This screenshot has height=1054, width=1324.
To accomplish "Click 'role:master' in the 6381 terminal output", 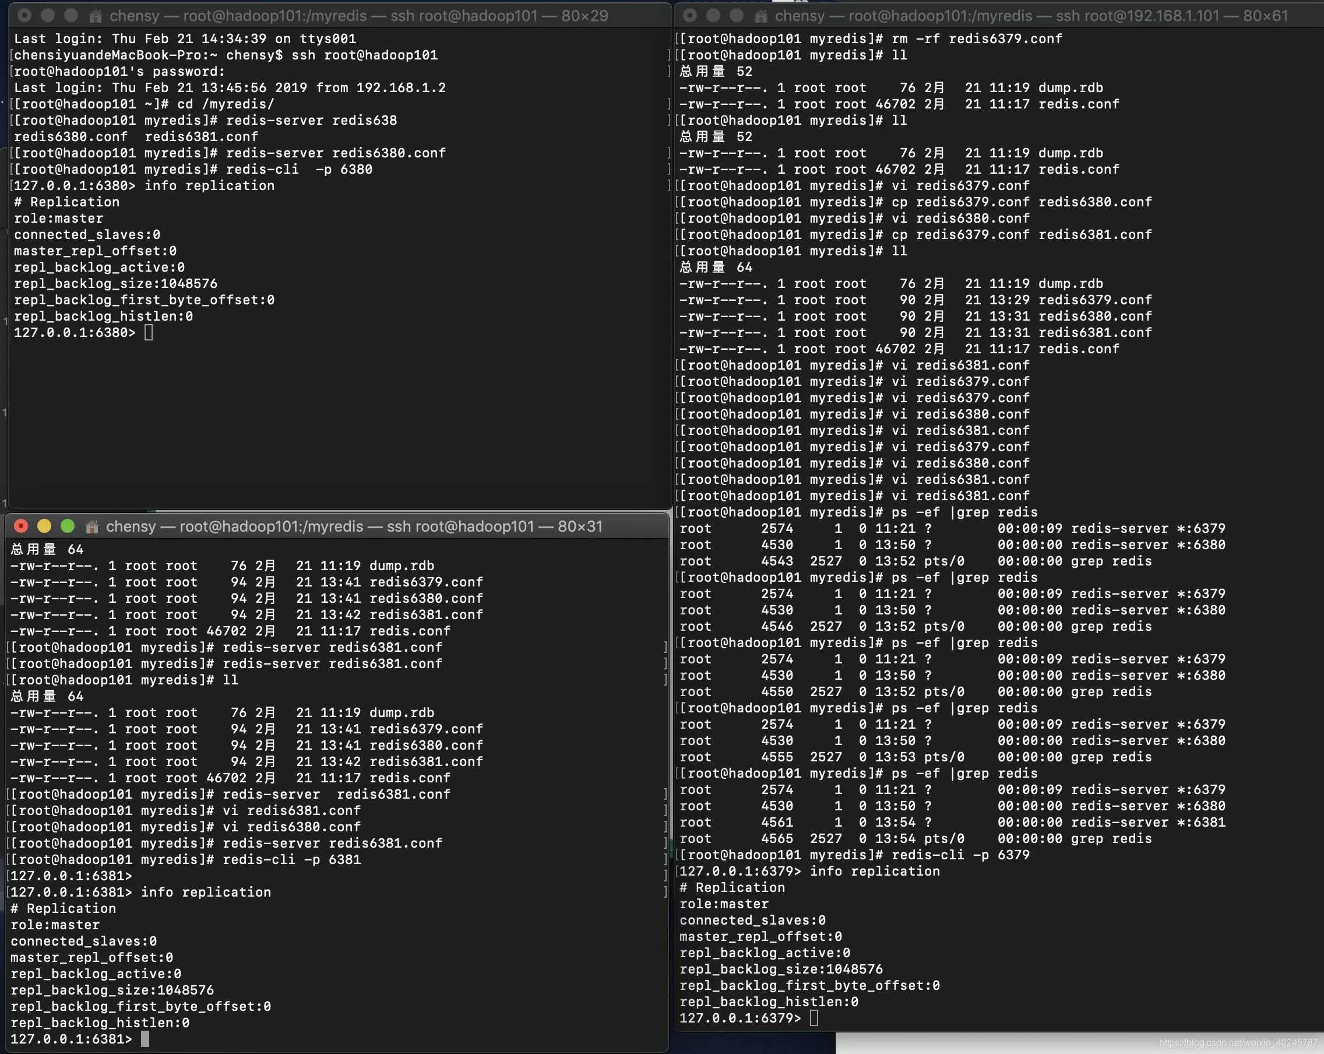I will (55, 925).
